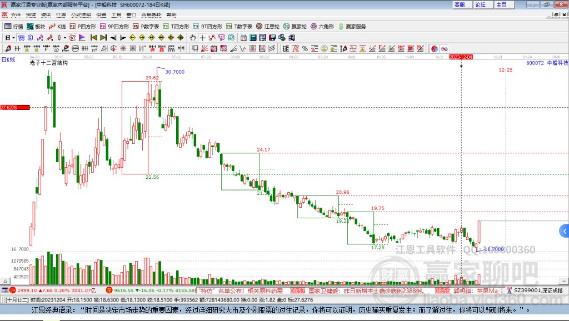Click the percent sign tool

(x=305, y=49)
